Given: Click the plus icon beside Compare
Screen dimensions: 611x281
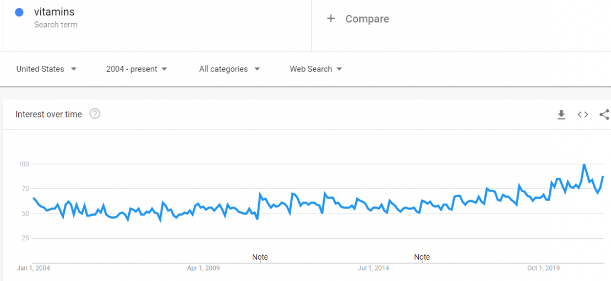Looking at the screenshot, I should pos(331,18).
